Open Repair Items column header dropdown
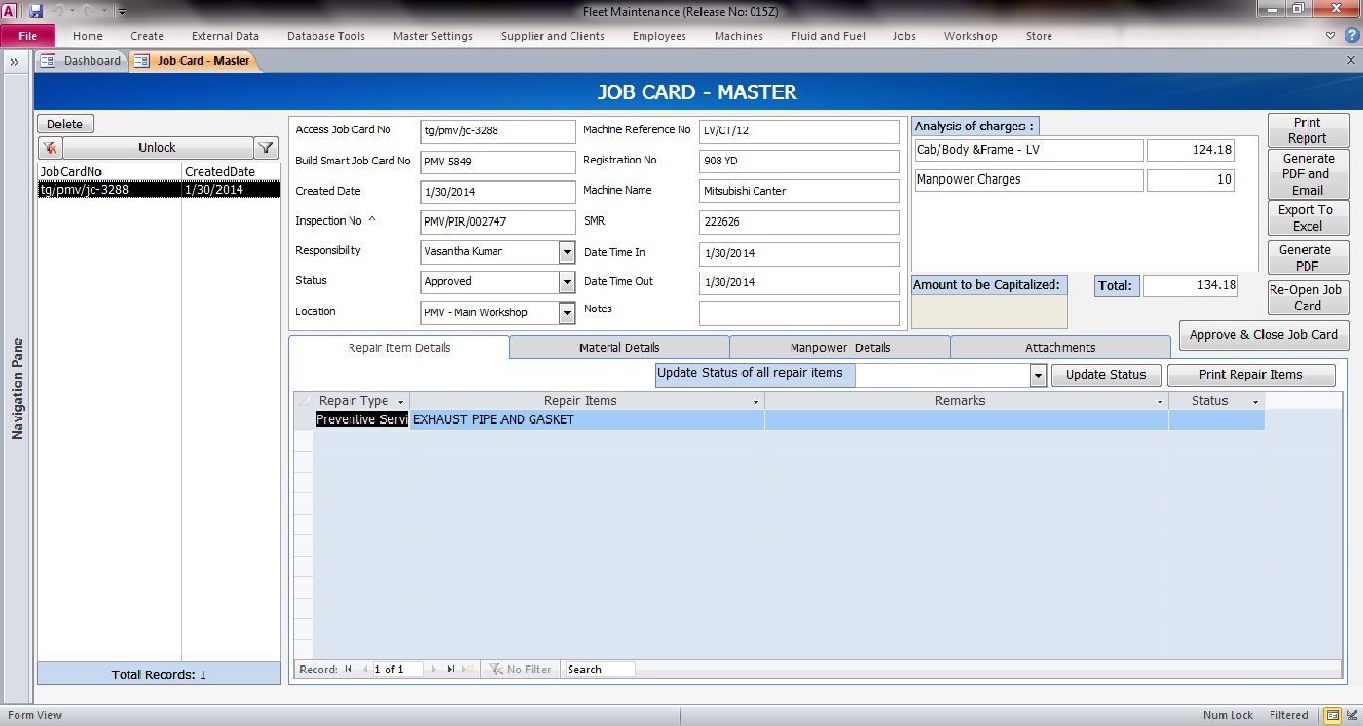 (756, 402)
